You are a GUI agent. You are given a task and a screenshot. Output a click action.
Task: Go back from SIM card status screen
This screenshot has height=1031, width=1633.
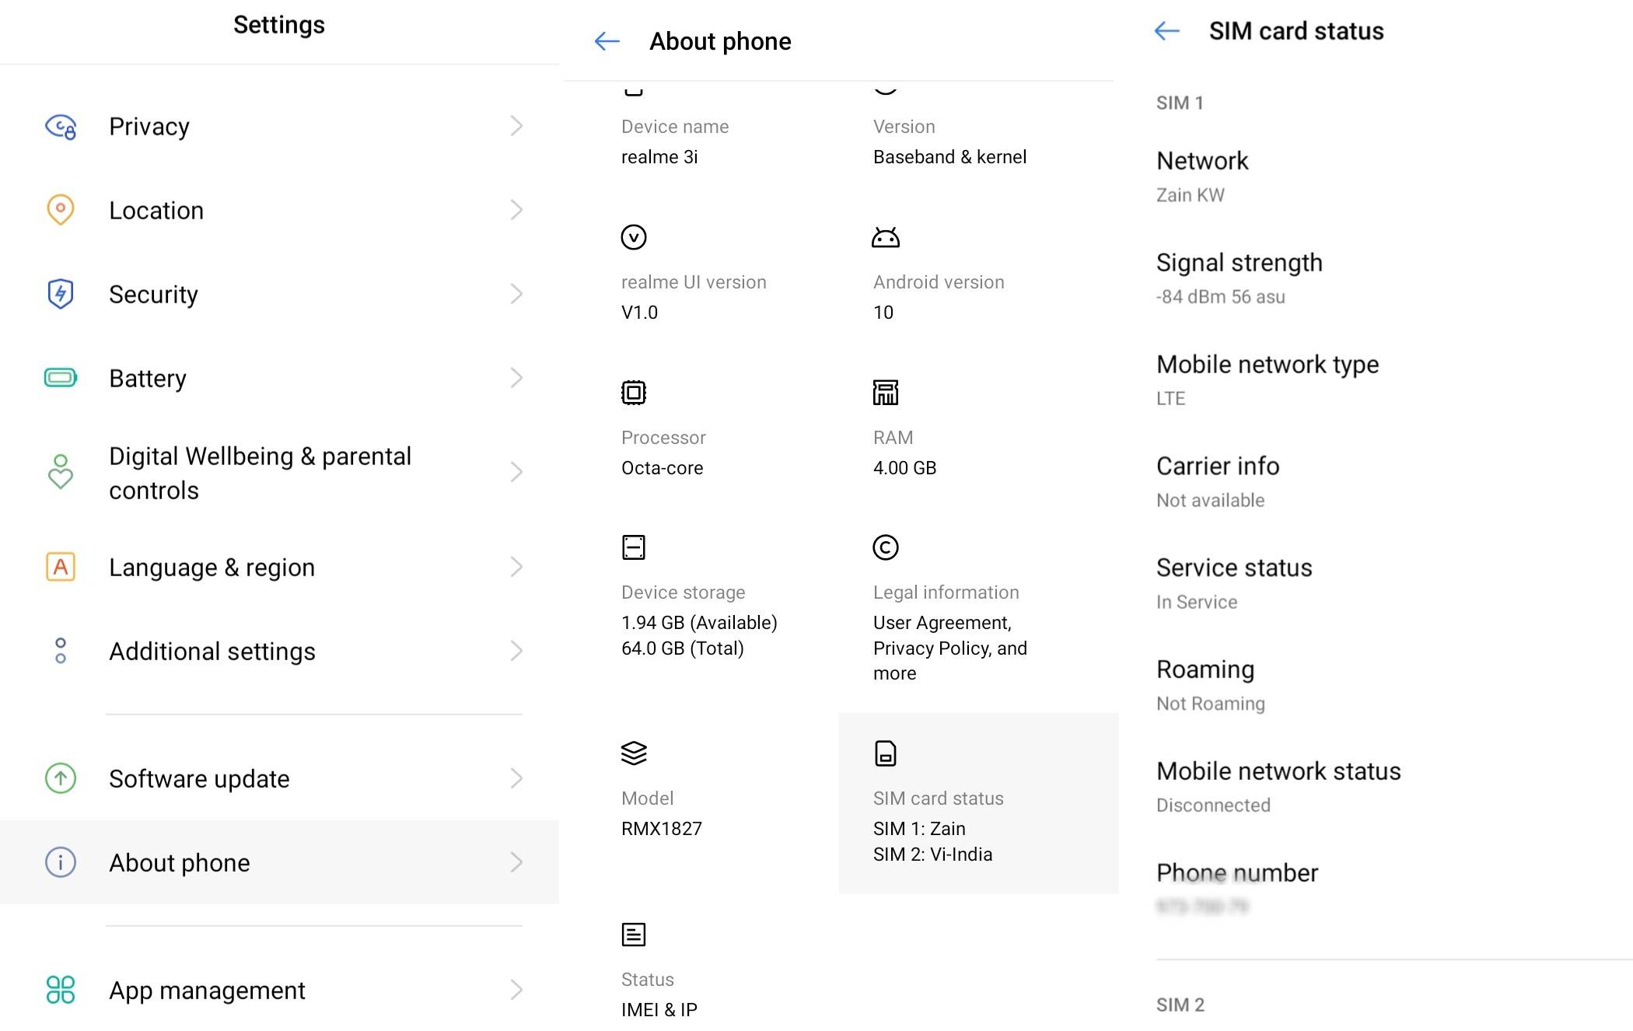pos(1166,31)
